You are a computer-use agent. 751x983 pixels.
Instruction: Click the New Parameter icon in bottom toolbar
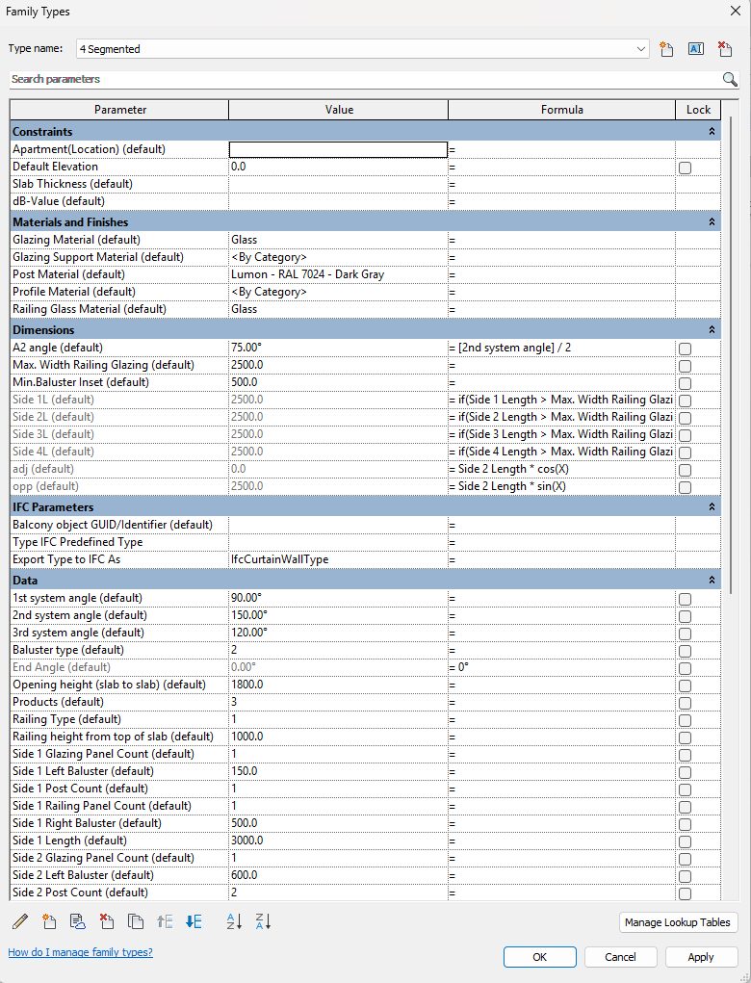pyautogui.click(x=49, y=921)
